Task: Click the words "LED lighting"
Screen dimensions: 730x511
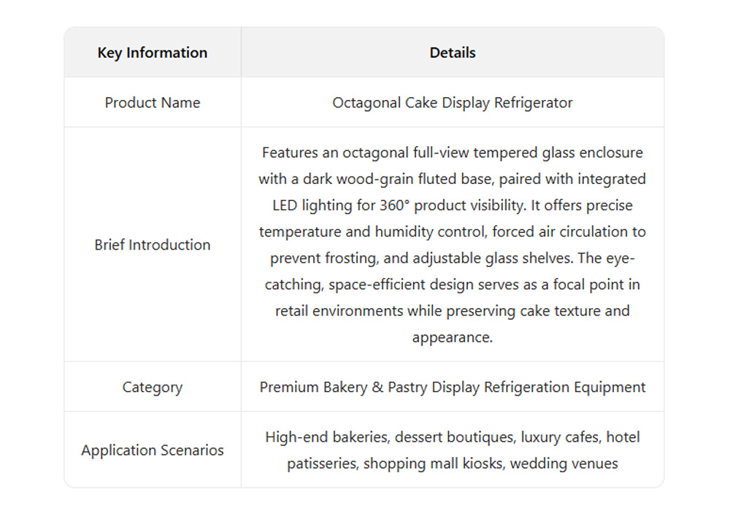Action: [x=313, y=205]
